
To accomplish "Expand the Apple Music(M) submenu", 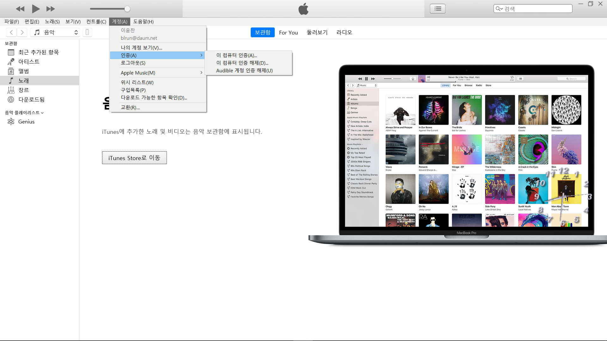I will click(x=158, y=73).
